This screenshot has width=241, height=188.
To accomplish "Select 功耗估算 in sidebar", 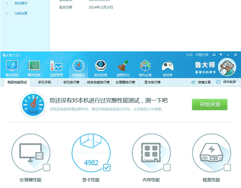I will pos(21,13).
